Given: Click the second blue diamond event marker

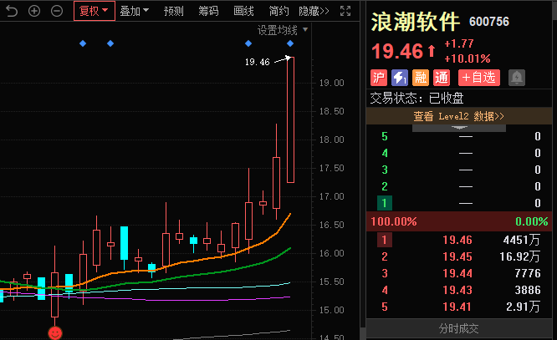Looking at the screenshot, I should click(110, 43).
